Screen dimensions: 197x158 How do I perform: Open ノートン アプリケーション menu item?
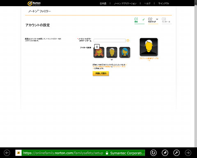(x=125, y=3)
